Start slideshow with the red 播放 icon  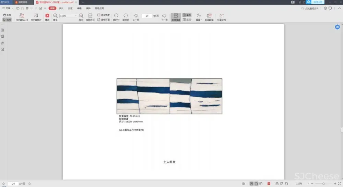point(47,16)
